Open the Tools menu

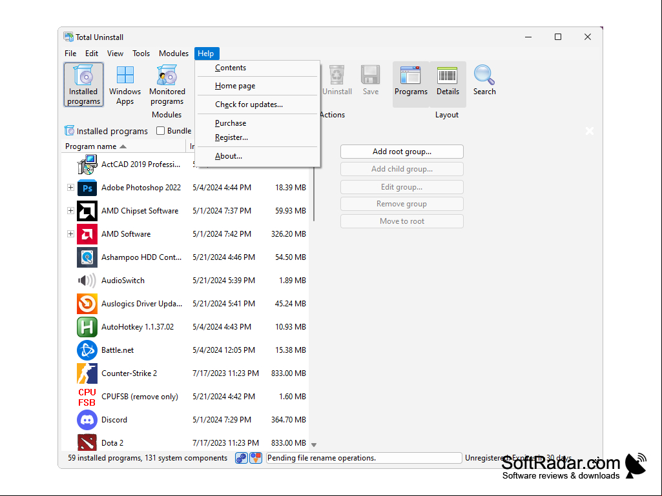point(141,54)
